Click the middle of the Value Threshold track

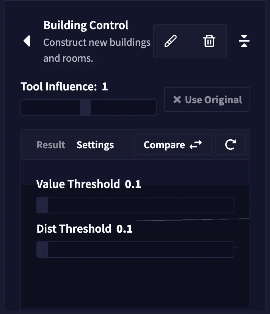(135, 205)
